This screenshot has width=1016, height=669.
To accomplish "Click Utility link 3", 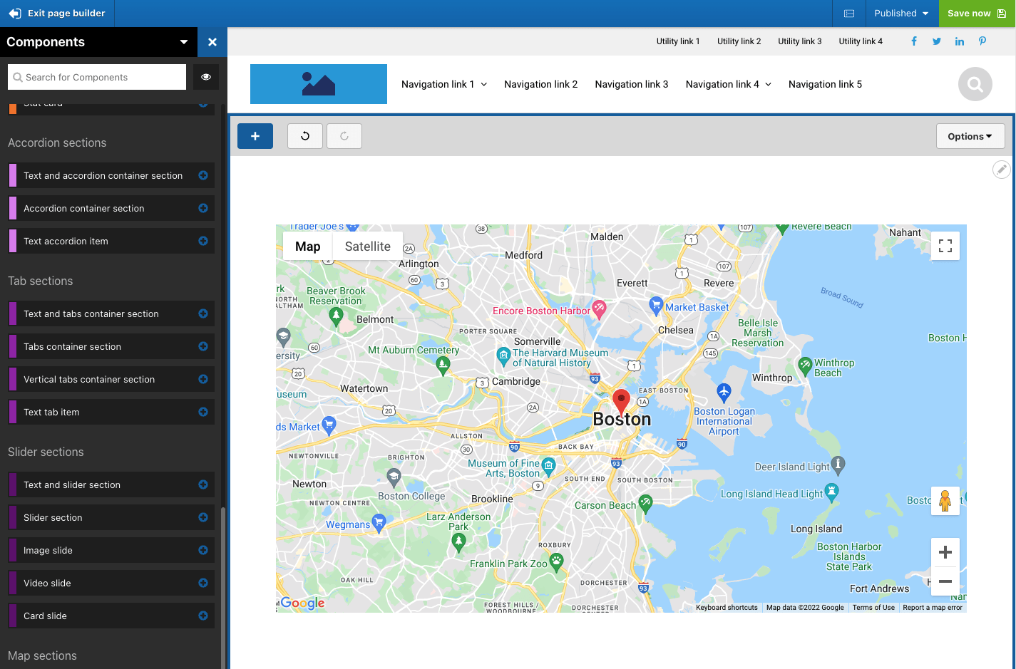I will click(800, 41).
